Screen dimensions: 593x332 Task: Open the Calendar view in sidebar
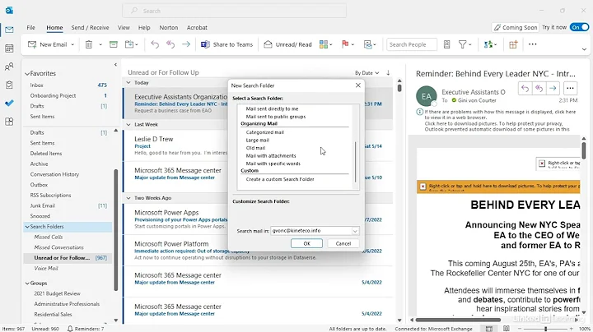pos(9,48)
